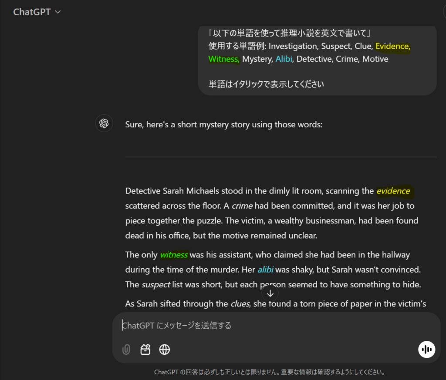Open the ChatGPT model selector dropdown
This screenshot has height=380, width=446.
tap(37, 12)
